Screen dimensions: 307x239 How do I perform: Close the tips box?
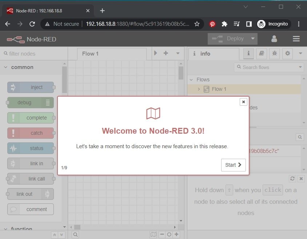coord(301,179)
